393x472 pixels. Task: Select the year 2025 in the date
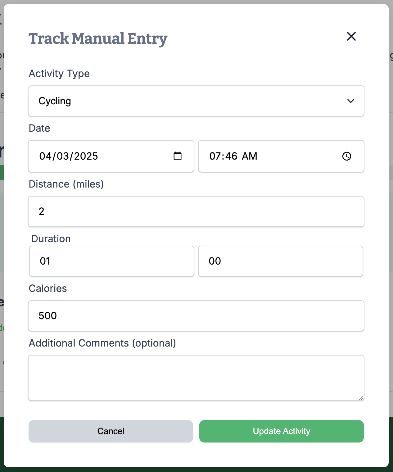tap(86, 156)
